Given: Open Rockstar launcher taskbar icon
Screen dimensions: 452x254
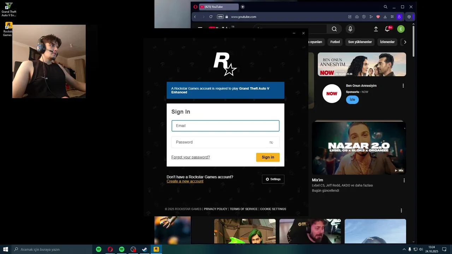Looking at the screenshot, I should (156, 249).
